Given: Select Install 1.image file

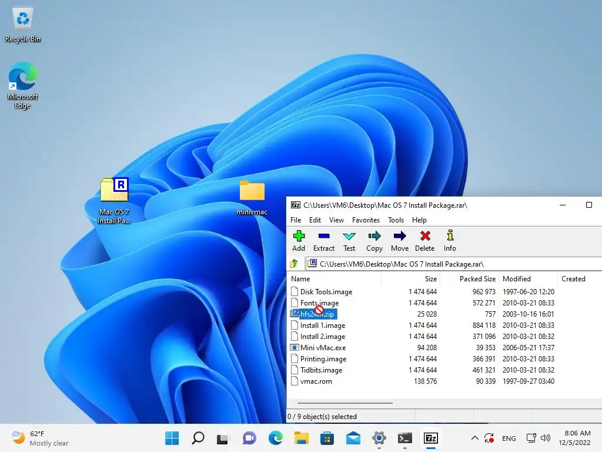Looking at the screenshot, I should [x=323, y=325].
